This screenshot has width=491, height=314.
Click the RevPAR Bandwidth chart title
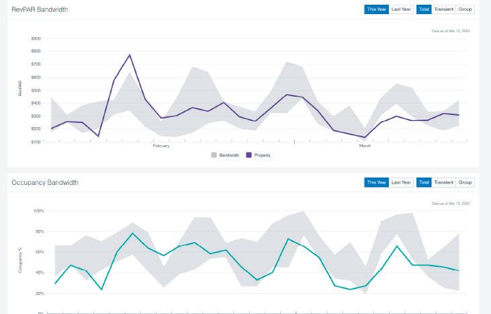[40, 9]
